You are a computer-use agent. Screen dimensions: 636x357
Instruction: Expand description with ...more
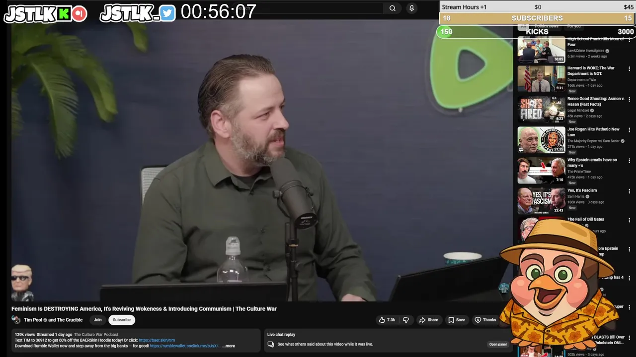pyautogui.click(x=229, y=346)
